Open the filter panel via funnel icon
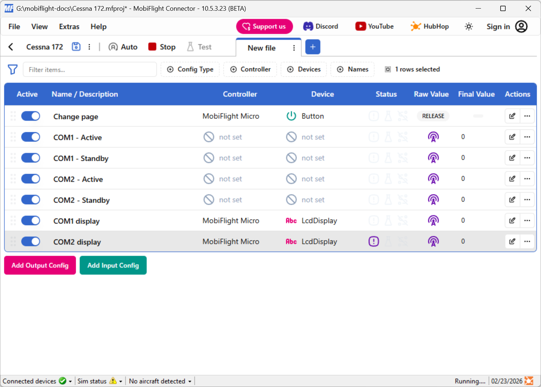This screenshot has width=541, height=387. [x=13, y=69]
